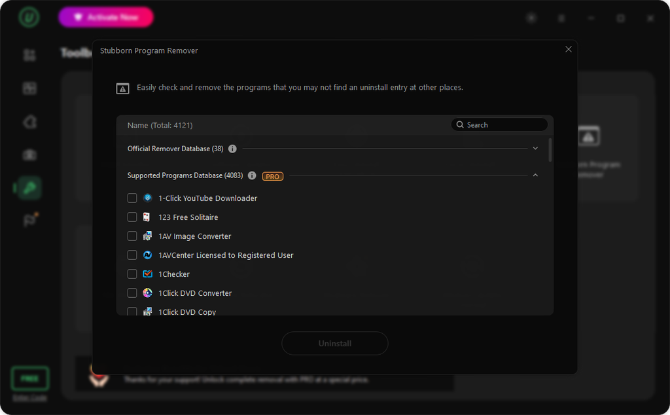Click the magnifier icon in the Search box

(460, 124)
